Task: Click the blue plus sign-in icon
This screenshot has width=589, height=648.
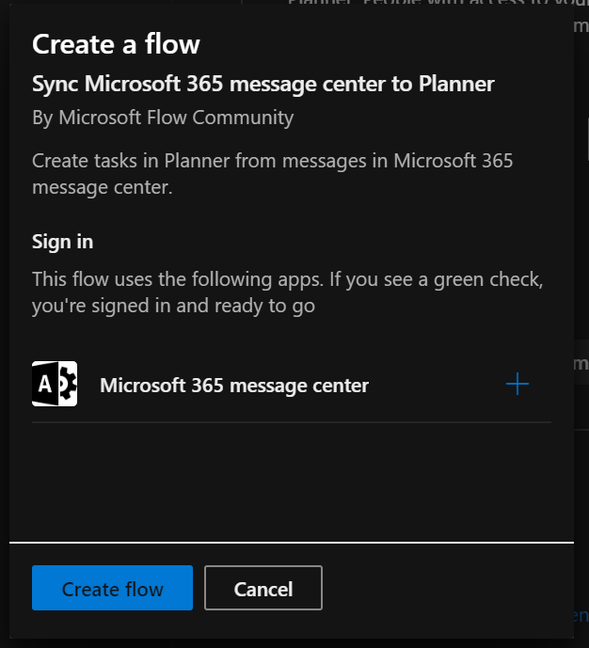Action: tap(517, 384)
